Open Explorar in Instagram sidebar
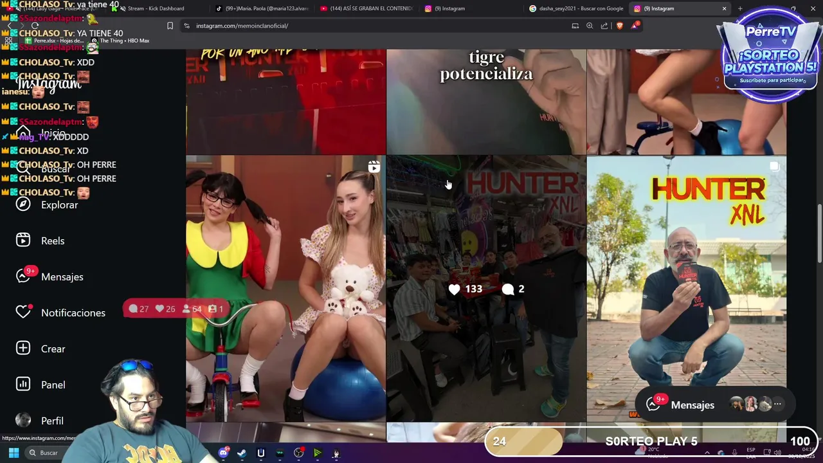Screen dimensions: 823x463 (x=46, y=204)
